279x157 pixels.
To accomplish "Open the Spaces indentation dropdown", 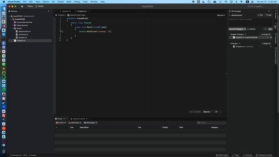I will 208,112.
